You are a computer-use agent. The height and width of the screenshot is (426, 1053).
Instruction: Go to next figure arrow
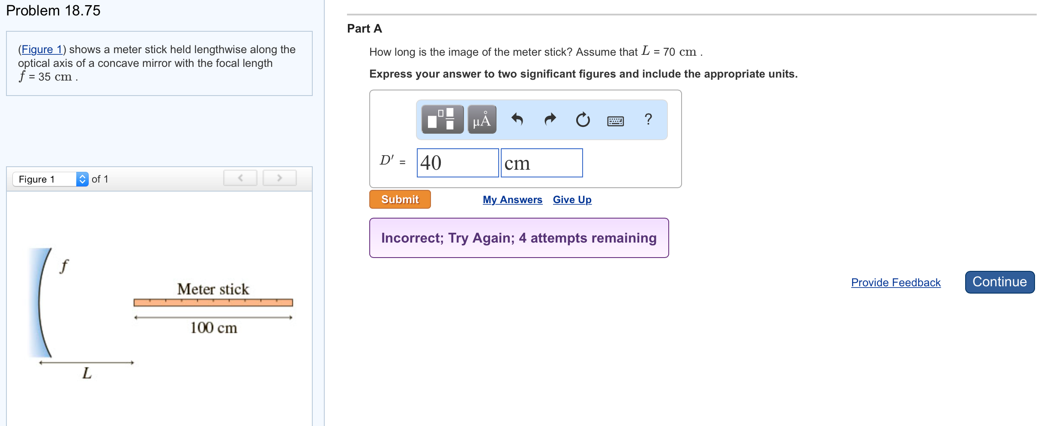[279, 178]
